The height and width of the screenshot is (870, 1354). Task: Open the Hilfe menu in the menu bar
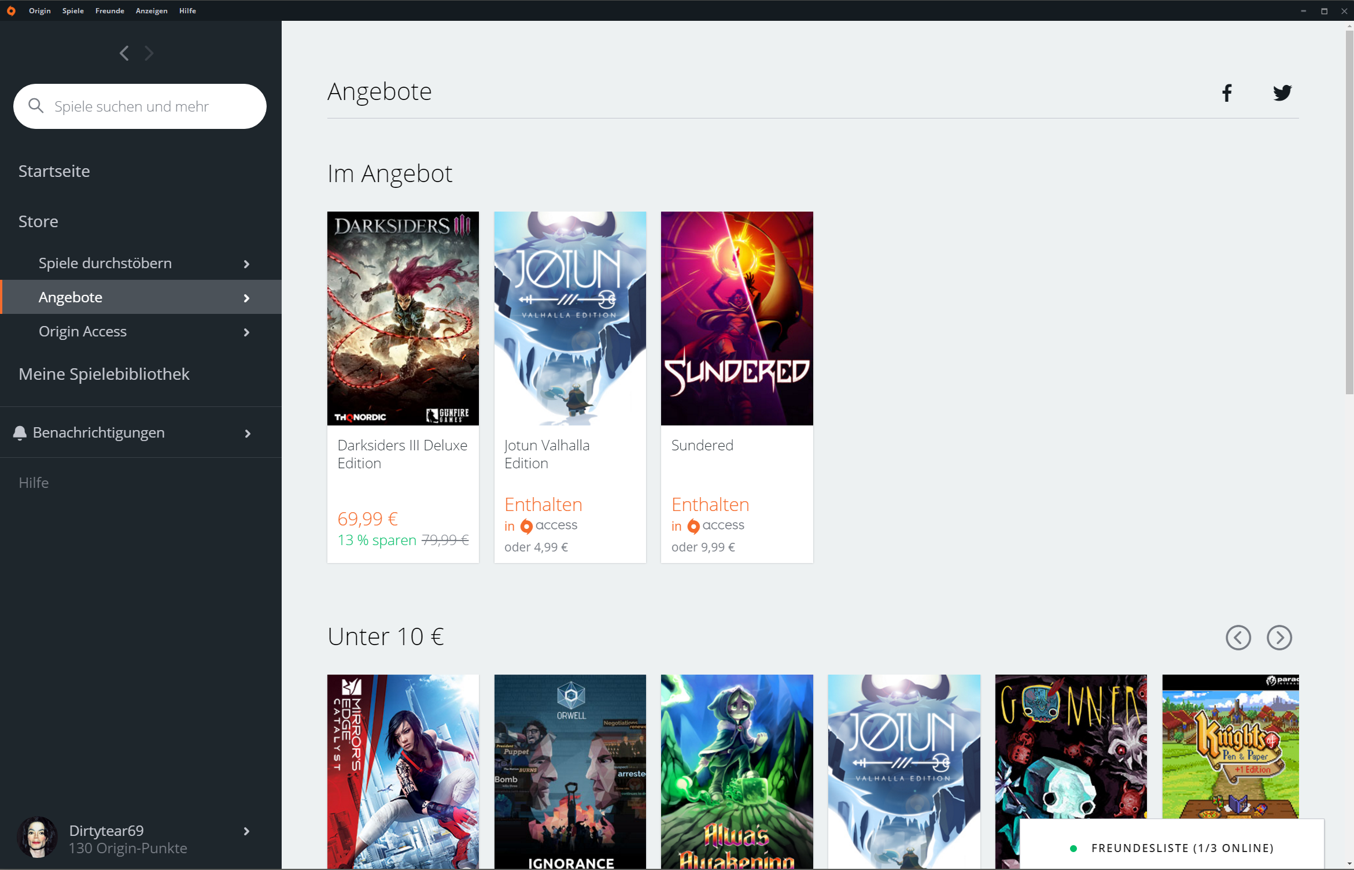187,11
